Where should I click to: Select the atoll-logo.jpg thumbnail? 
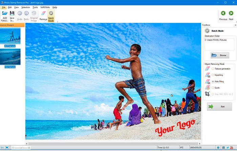[10, 36]
